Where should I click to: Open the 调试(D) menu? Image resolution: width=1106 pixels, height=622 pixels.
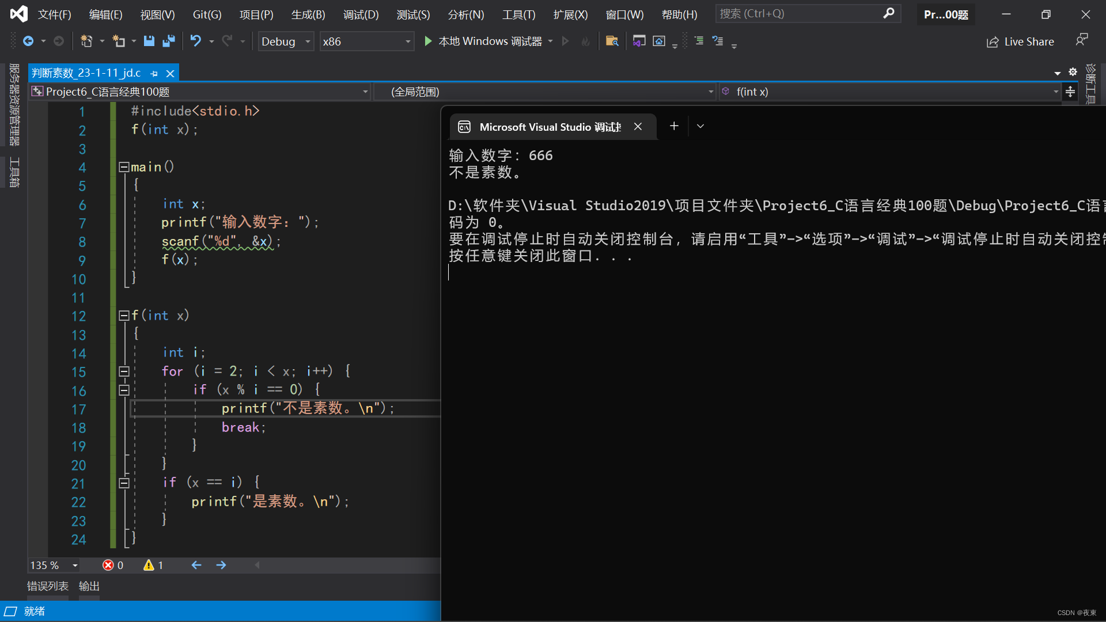coord(361,14)
